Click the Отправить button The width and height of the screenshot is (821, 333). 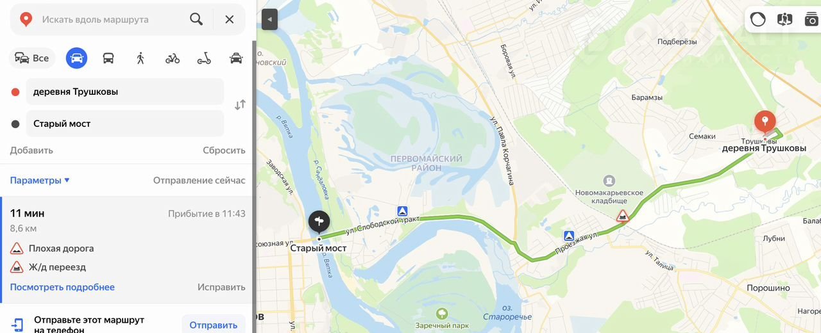click(x=214, y=325)
